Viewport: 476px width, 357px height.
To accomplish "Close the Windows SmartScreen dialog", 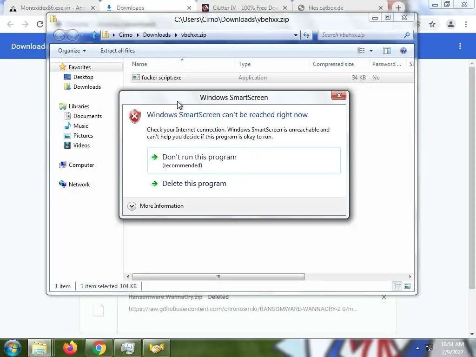I will pos(338,95).
